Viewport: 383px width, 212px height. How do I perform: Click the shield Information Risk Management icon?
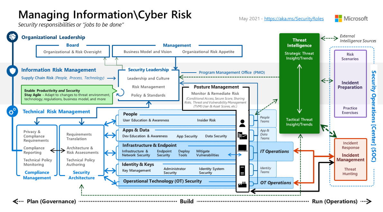coord(12,70)
